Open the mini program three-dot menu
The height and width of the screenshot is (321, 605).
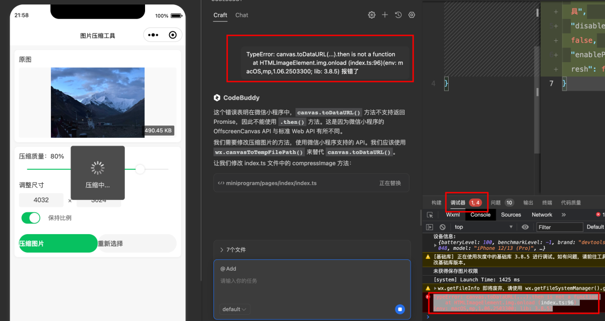pos(153,35)
